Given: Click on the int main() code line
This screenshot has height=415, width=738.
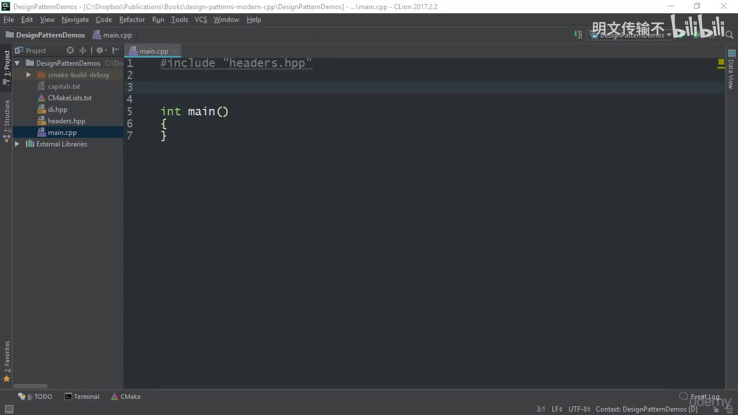Looking at the screenshot, I should [x=194, y=111].
